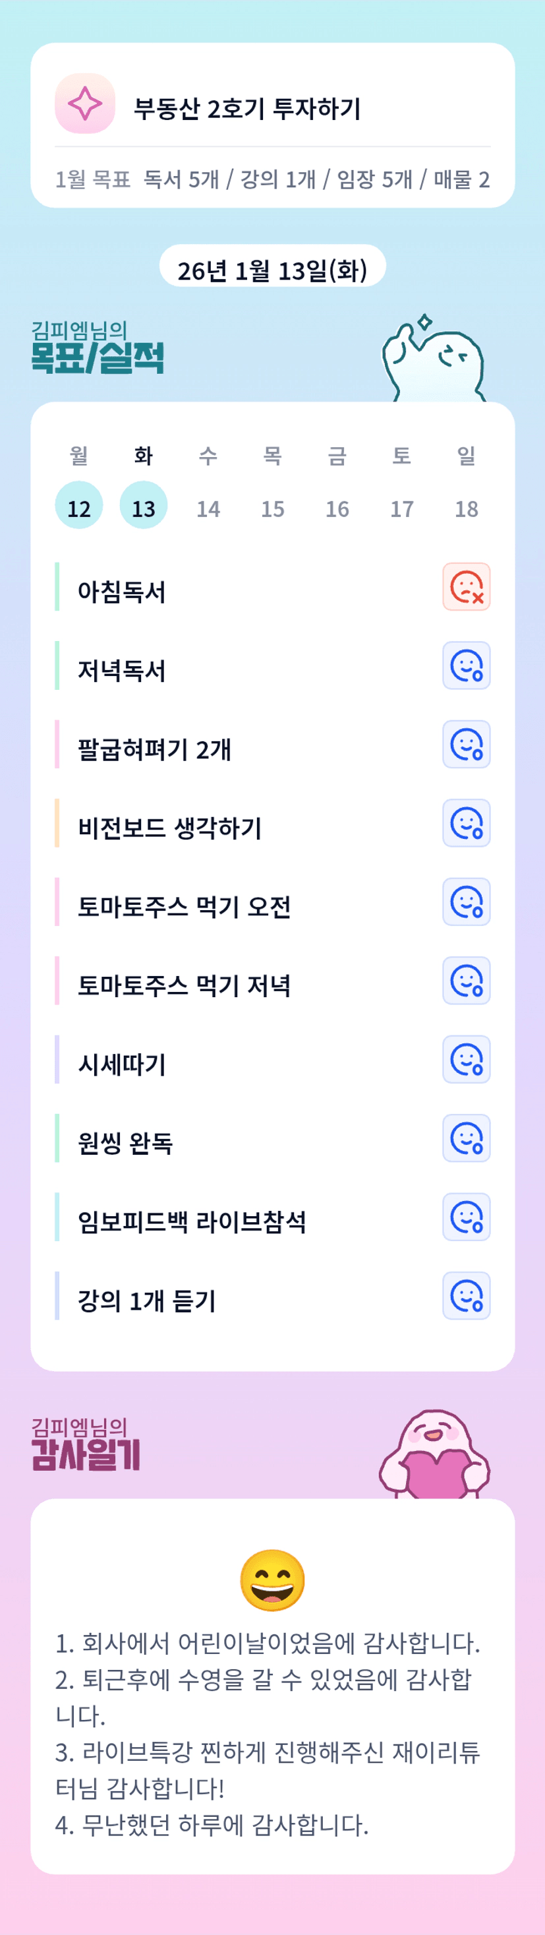The width and height of the screenshot is (545, 1935).
Task: Click the 1월 목표 summary line
Action: point(273,179)
